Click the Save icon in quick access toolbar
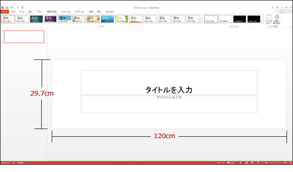Screen dimensions: 293x172 pos(7,8)
